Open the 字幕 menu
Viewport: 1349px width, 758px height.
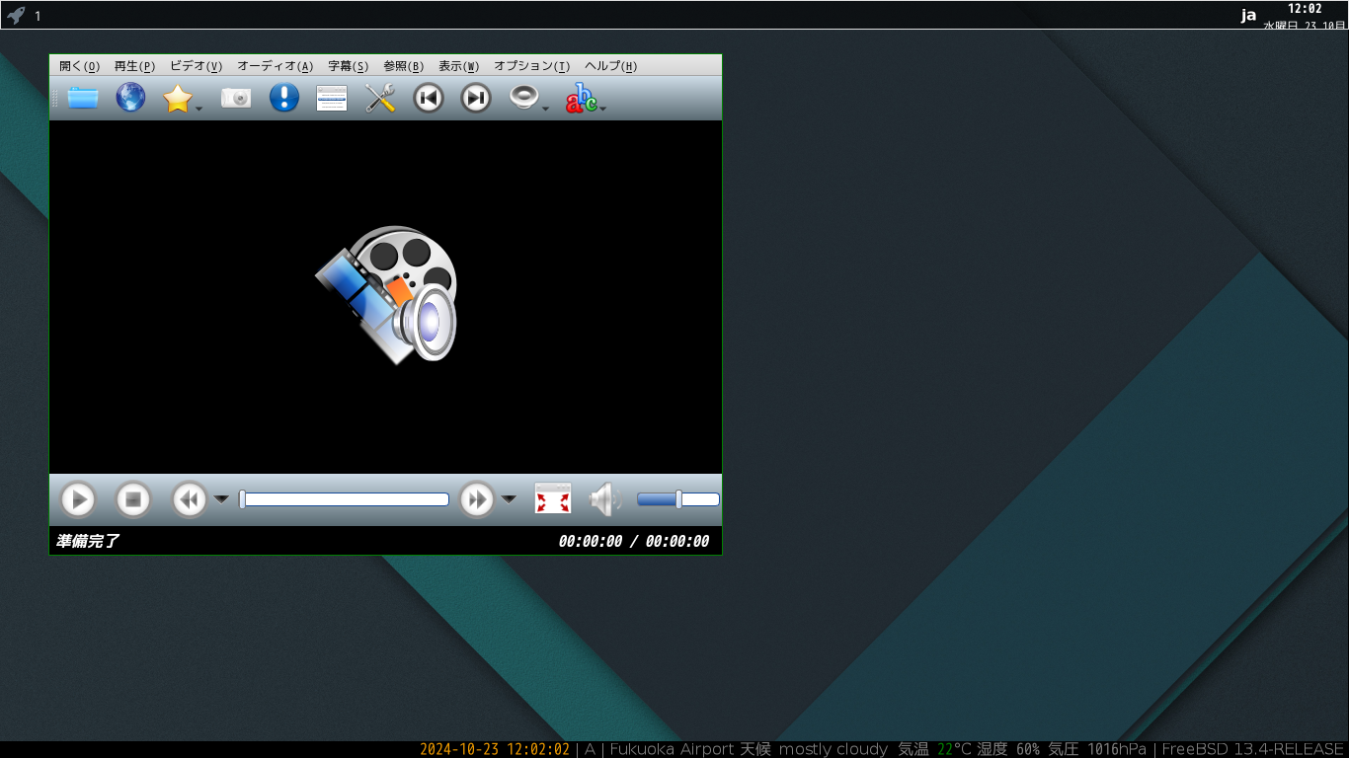[348, 66]
